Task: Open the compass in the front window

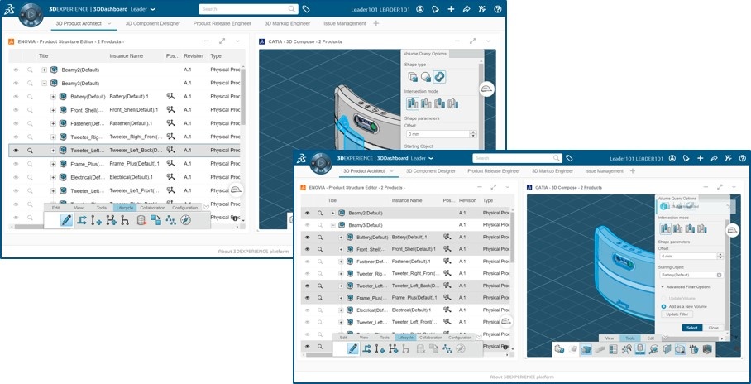Action: [x=322, y=164]
